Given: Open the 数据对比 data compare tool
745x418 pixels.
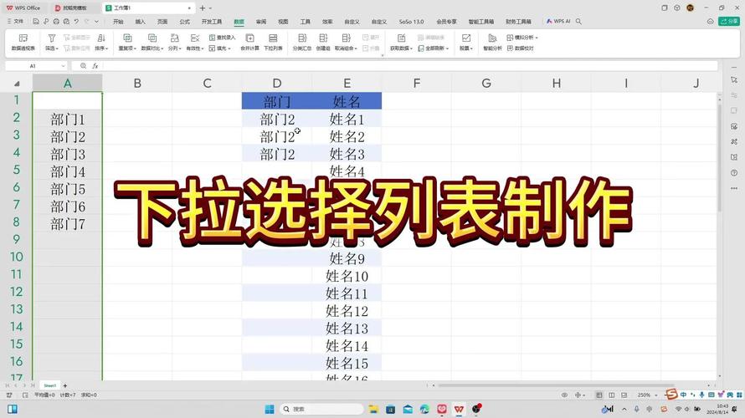Looking at the screenshot, I should tap(152, 43).
